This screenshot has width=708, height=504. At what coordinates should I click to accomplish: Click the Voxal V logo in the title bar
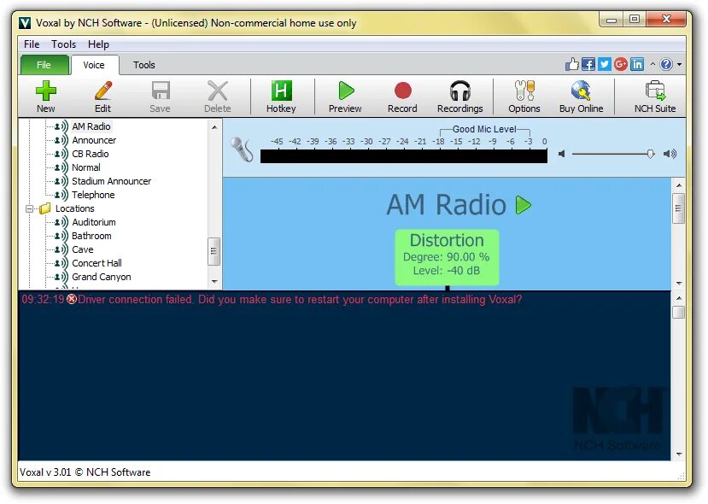tap(26, 23)
